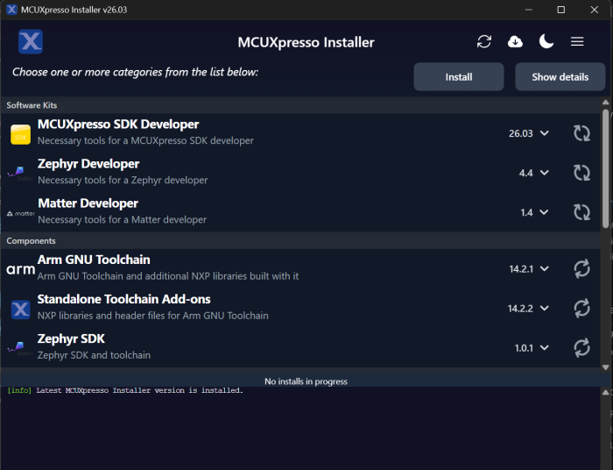Click the refresh icon for Zephyr SDK
Viewport: 613px width, 470px height.
[x=581, y=348]
